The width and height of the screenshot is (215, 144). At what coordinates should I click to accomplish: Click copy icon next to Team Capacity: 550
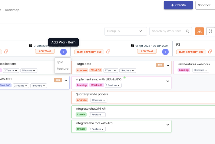pos(108,52)
